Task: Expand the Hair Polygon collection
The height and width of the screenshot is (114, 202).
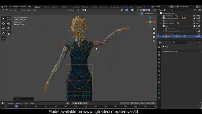Action: [161, 23]
